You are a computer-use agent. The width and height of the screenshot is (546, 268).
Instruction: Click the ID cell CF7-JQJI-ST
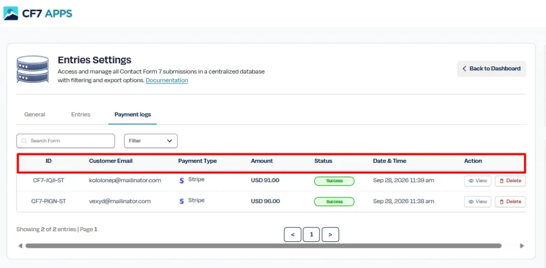coord(49,181)
